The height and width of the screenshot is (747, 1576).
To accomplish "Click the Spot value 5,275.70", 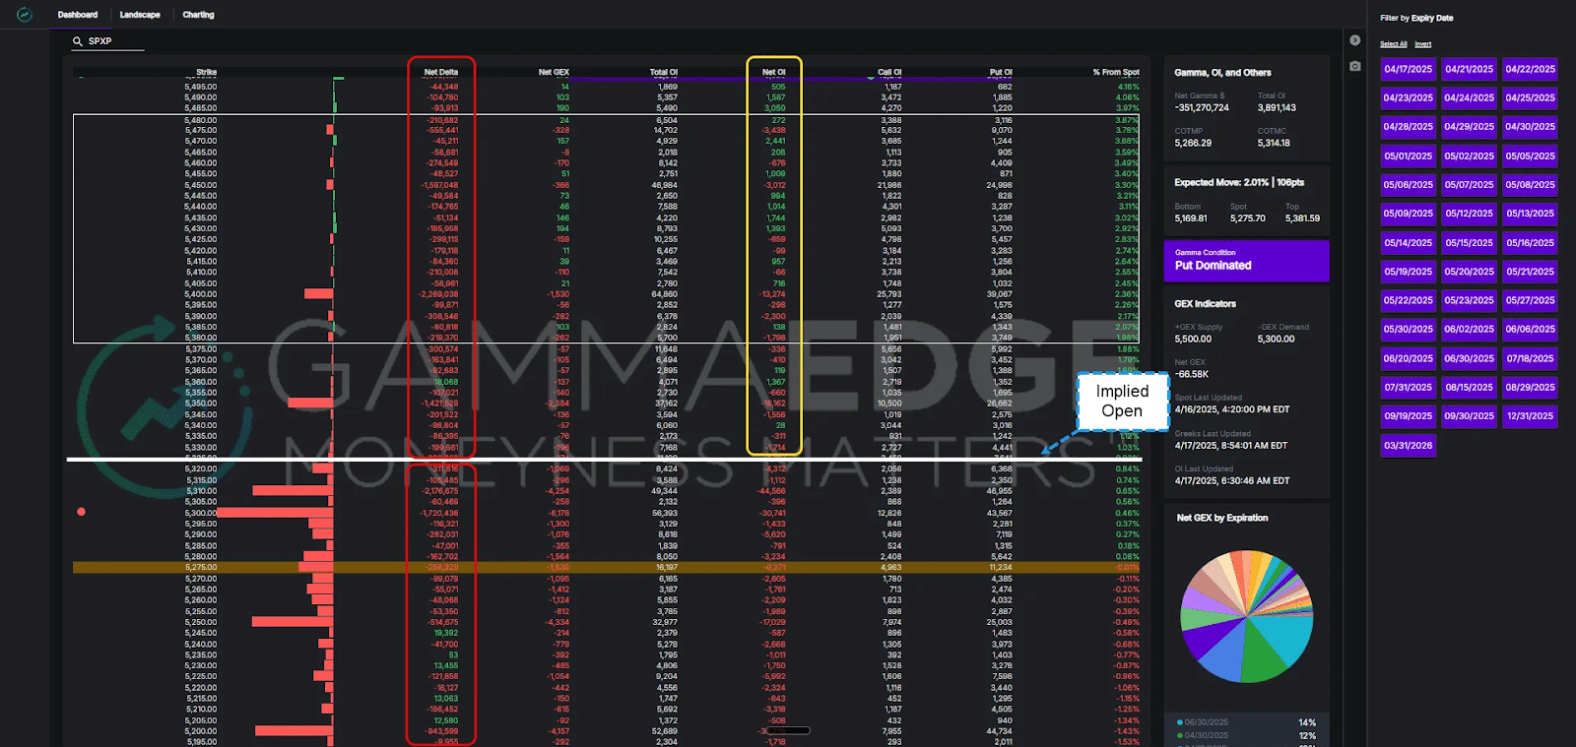I will pyautogui.click(x=1248, y=218).
